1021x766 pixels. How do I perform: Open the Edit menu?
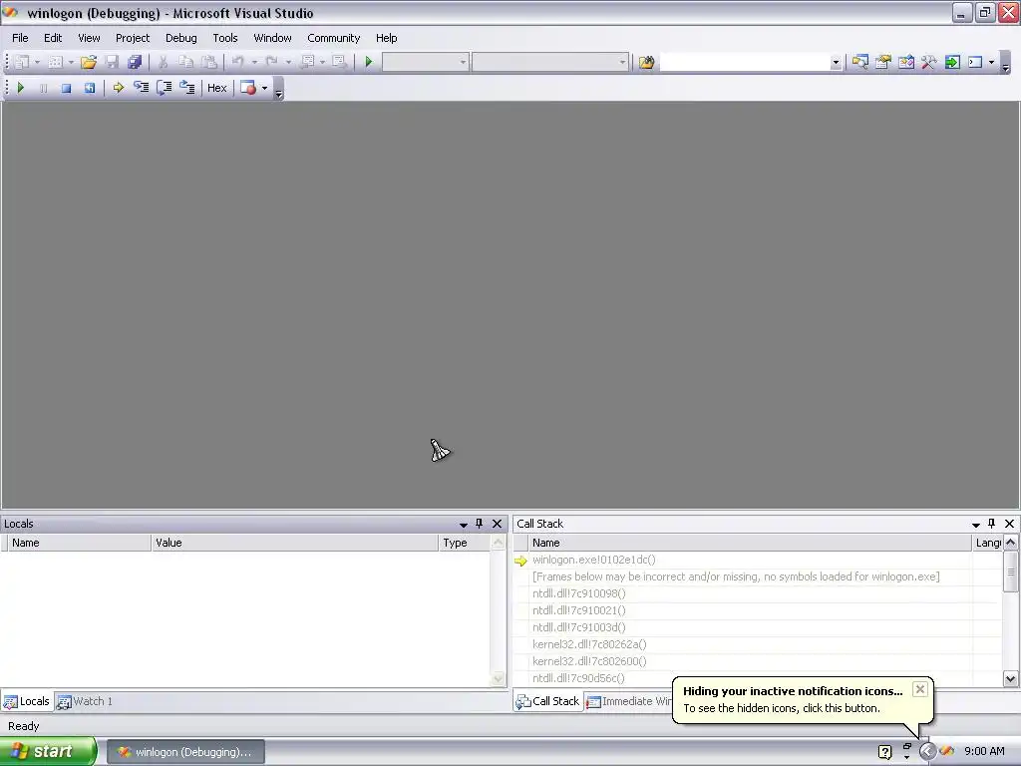pyautogui.click(x=53, y=38)
